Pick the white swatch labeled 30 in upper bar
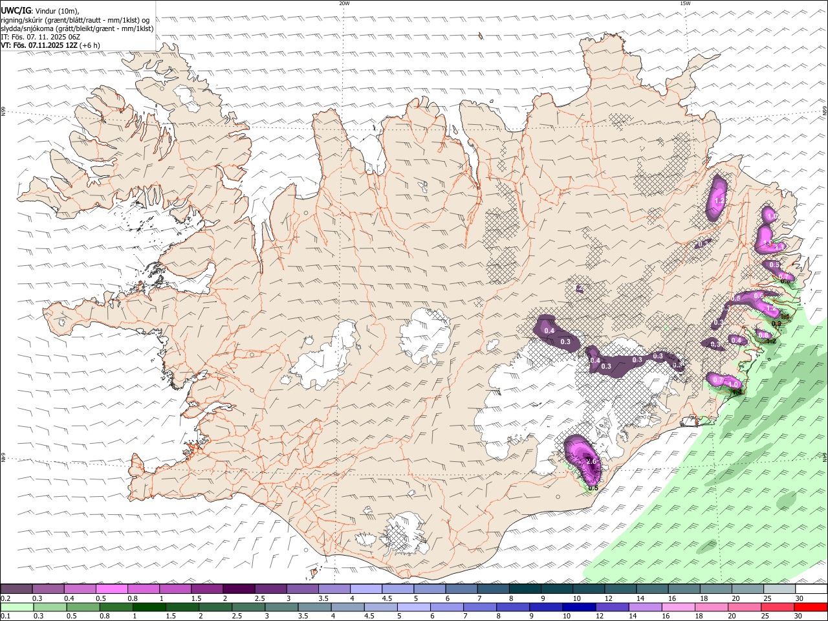 click(812, 589)
